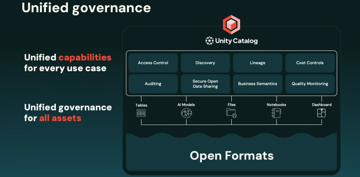Click the text for every use case
This screenshot has height=177, width=360.
coord(65,68)
